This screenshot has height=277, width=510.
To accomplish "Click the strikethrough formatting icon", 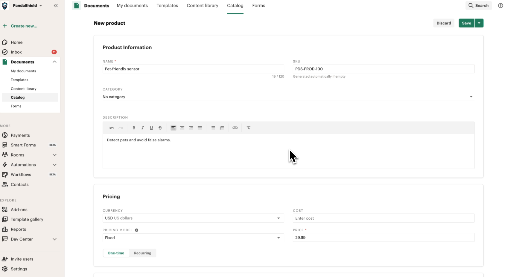I will [x=160, y=128].
